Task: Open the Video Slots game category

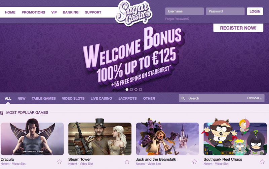Action: pos(73,98)
